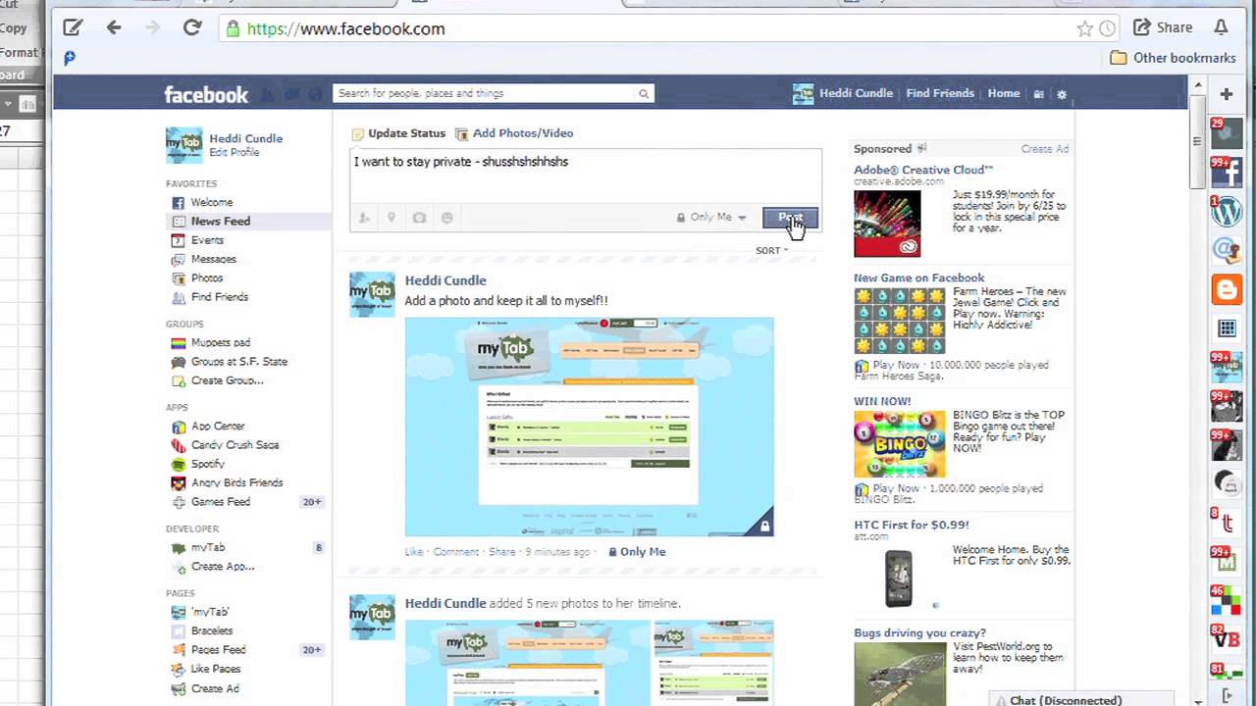Click calendar grid icon in browser sidebar
Screen dimensions: 1256x706
click(x=1227, y=328)
